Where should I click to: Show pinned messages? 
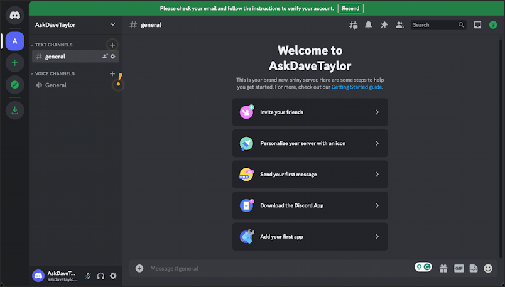[384, 24]
